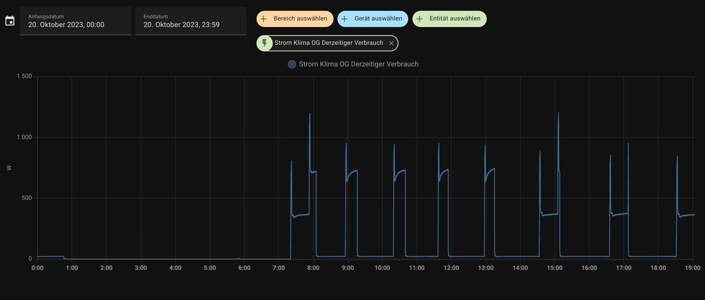Click the 12:00 label on the time axis
This screenshot has height=300, width=705.
451,268
